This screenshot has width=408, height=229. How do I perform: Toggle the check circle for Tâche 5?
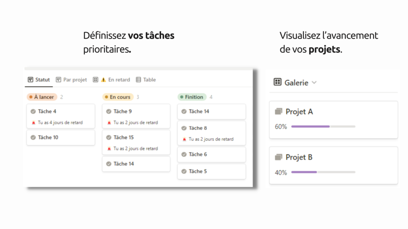[x=184, y=171]
